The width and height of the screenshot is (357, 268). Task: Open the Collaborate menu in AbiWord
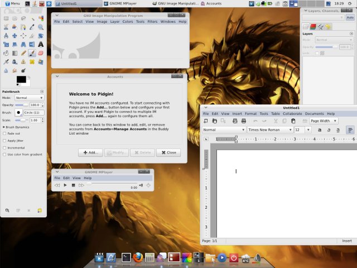[292, 113]
